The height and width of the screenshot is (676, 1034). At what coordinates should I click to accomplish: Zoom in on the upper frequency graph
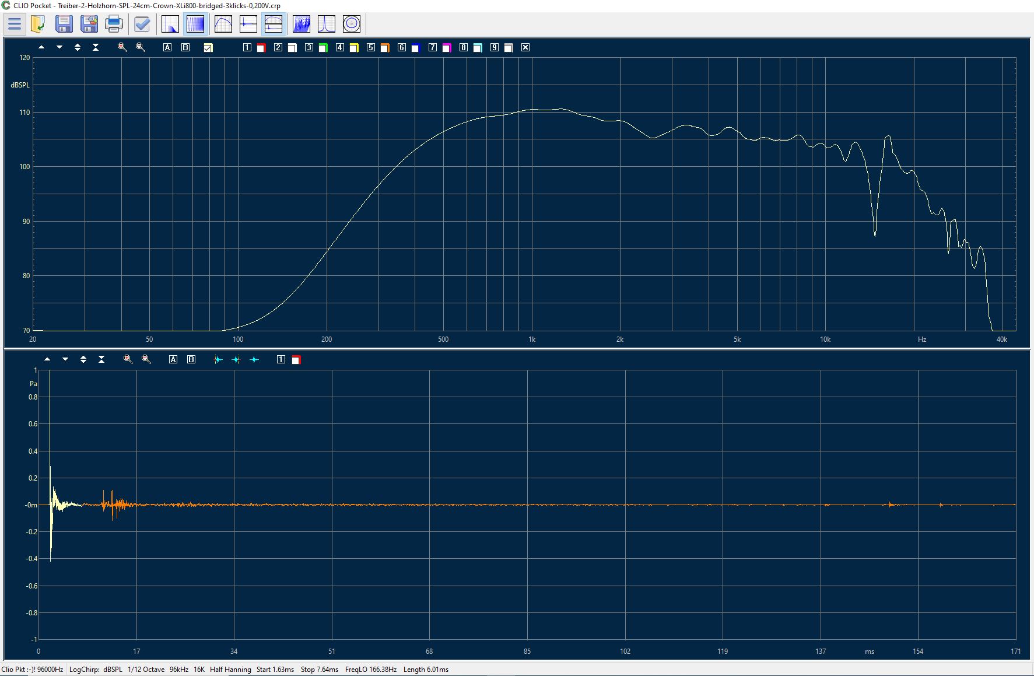pos(122,47)
